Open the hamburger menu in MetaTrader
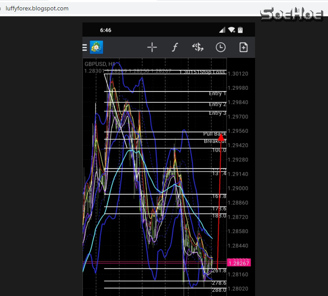 point(85,47)
